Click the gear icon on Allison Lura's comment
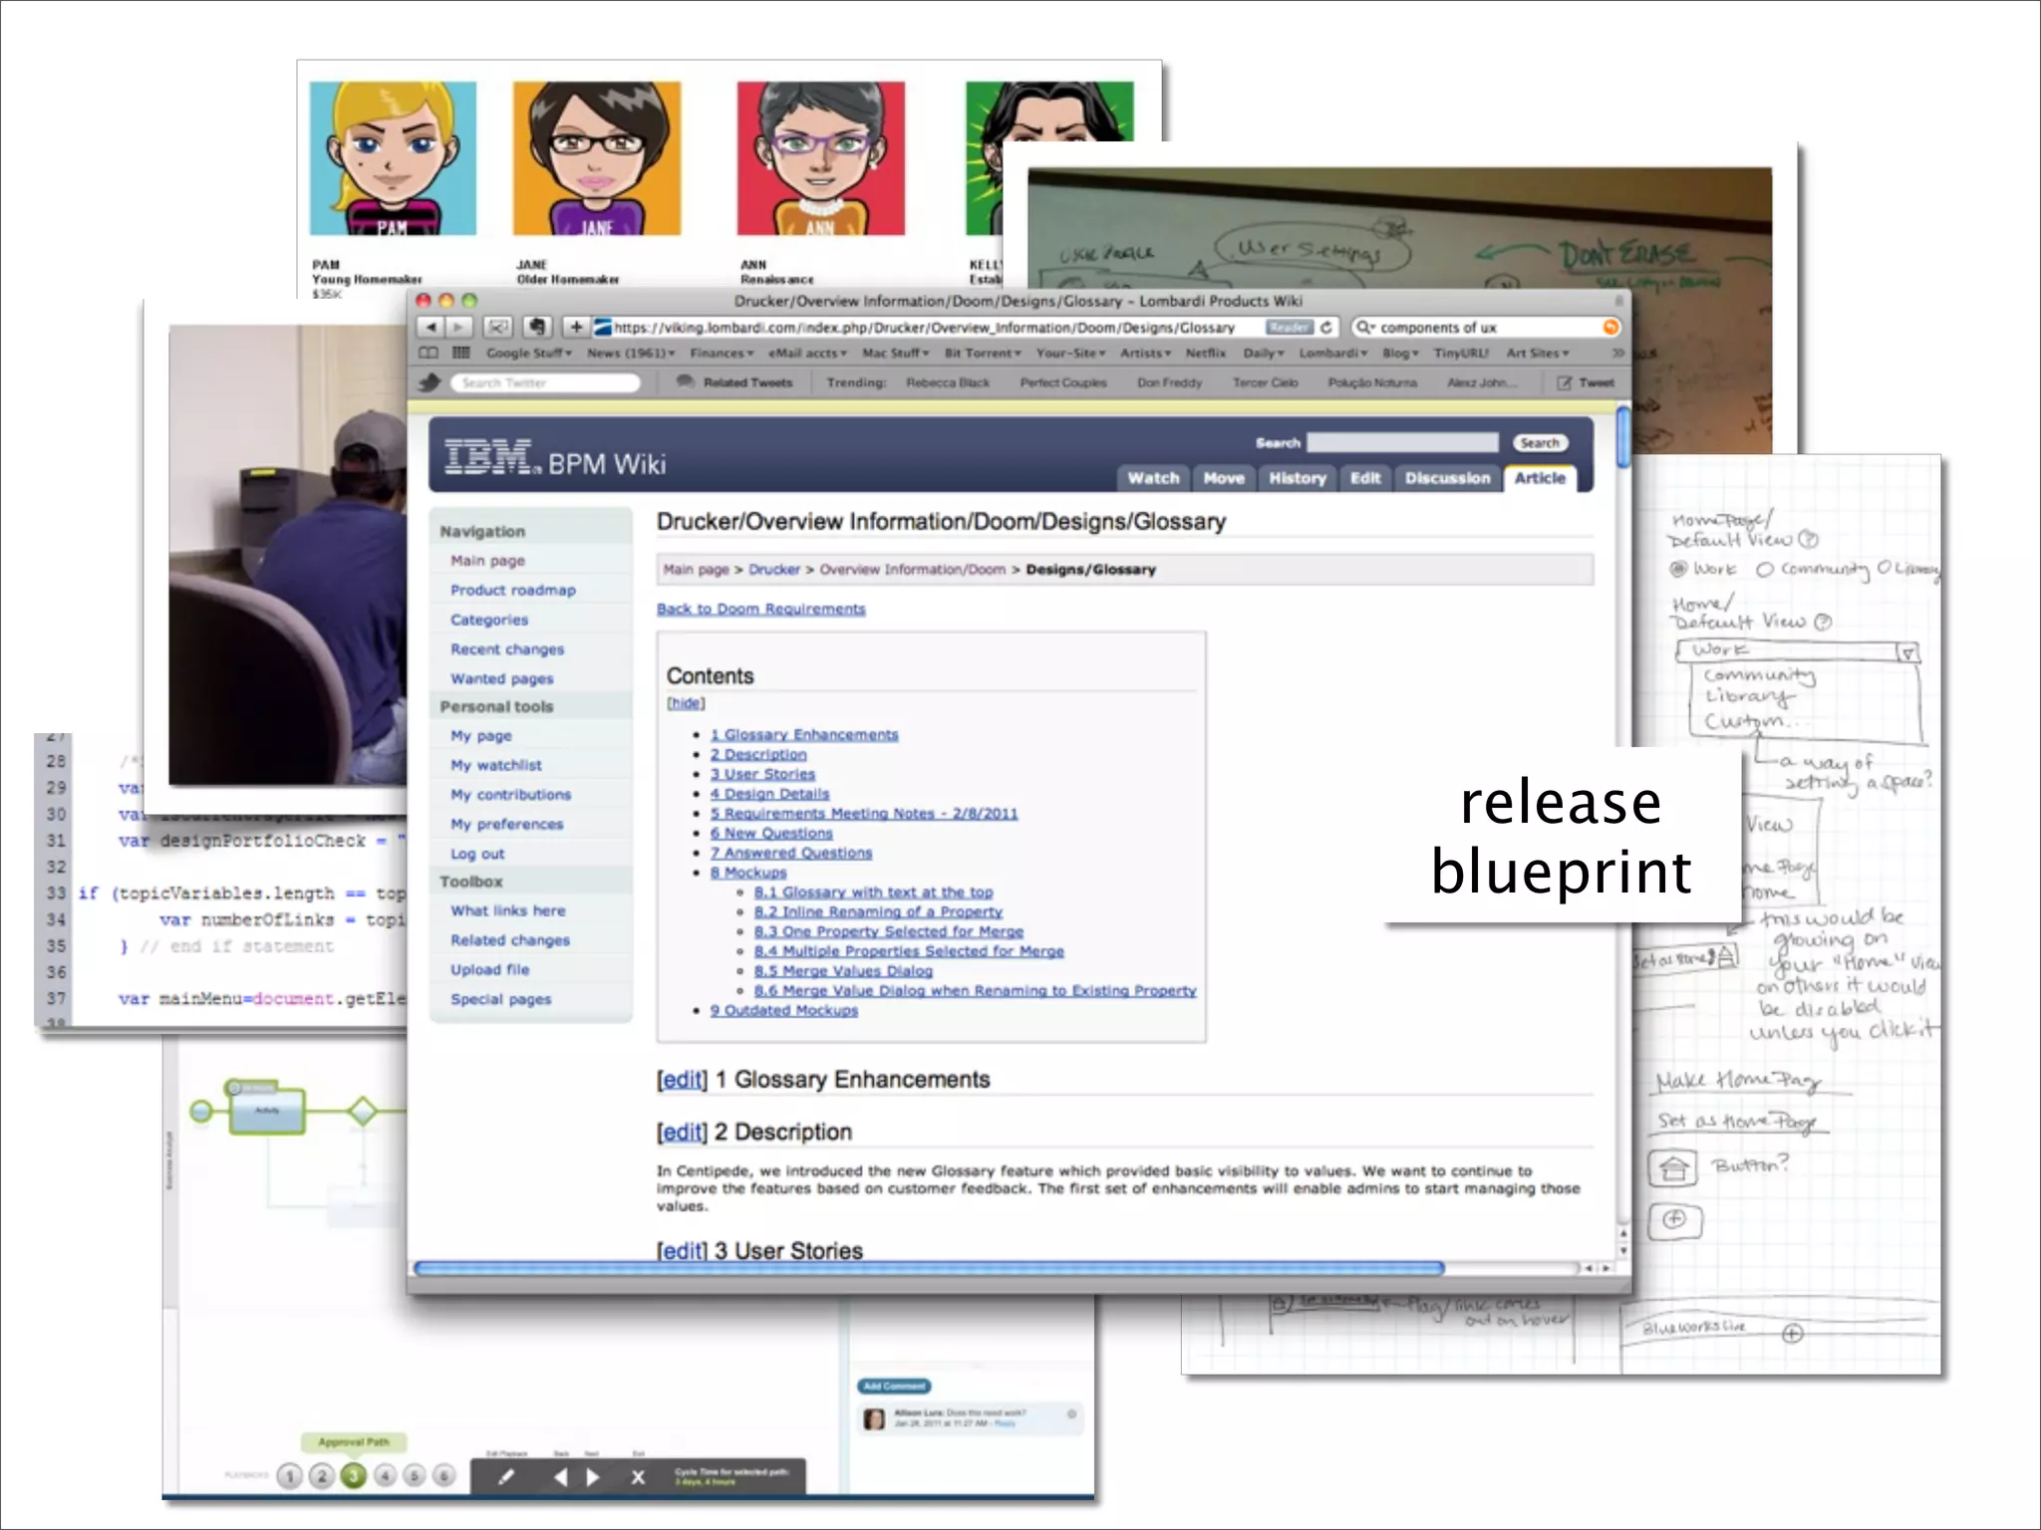This screenshot has height=1530, width=2041. 1072,1413
